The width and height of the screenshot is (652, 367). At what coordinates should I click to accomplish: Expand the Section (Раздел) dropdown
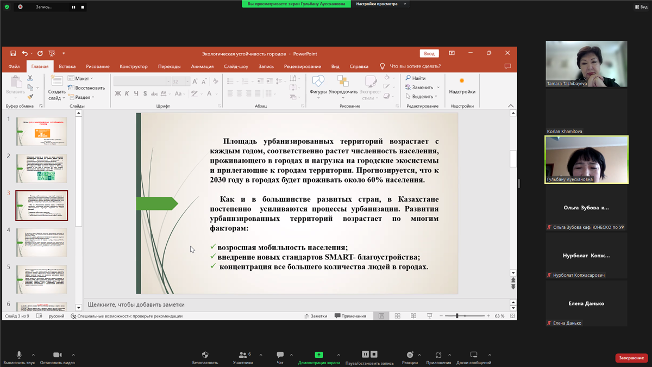[x=81, y=97]
